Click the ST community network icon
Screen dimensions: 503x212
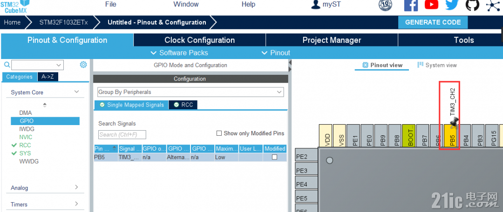pyautogui.click(x=493, y=5)
